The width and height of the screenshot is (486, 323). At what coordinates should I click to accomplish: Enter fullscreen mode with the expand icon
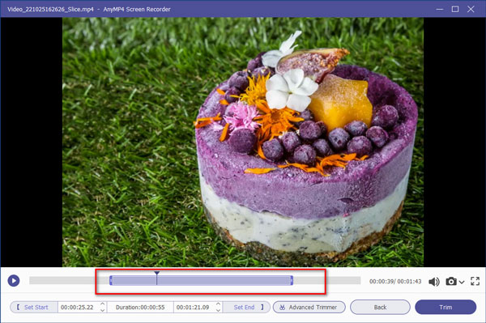[x=475, y=281]
